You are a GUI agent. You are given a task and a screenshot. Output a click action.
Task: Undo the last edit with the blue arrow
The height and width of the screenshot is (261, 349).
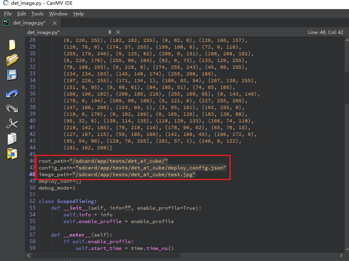[12, 94]
